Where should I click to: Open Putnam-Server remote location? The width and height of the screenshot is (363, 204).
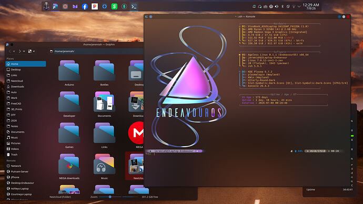(25, 171)
